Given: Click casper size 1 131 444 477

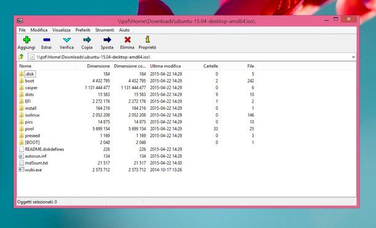Looking at the screenshot, I should pyautogui.click(x=97, y=88).
